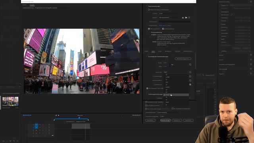Click the out-point handle on the preview bar
This screenshot has width=254, height=143.
(x=88, y=120)
